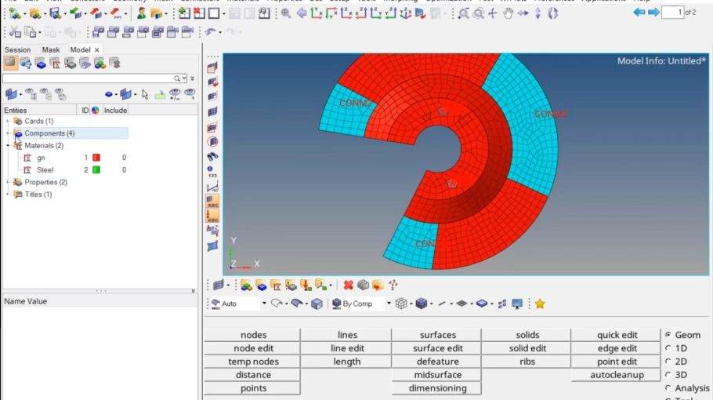Click the cut icon
The width and height of the screenshot is (713, 400).
(15, 32)
